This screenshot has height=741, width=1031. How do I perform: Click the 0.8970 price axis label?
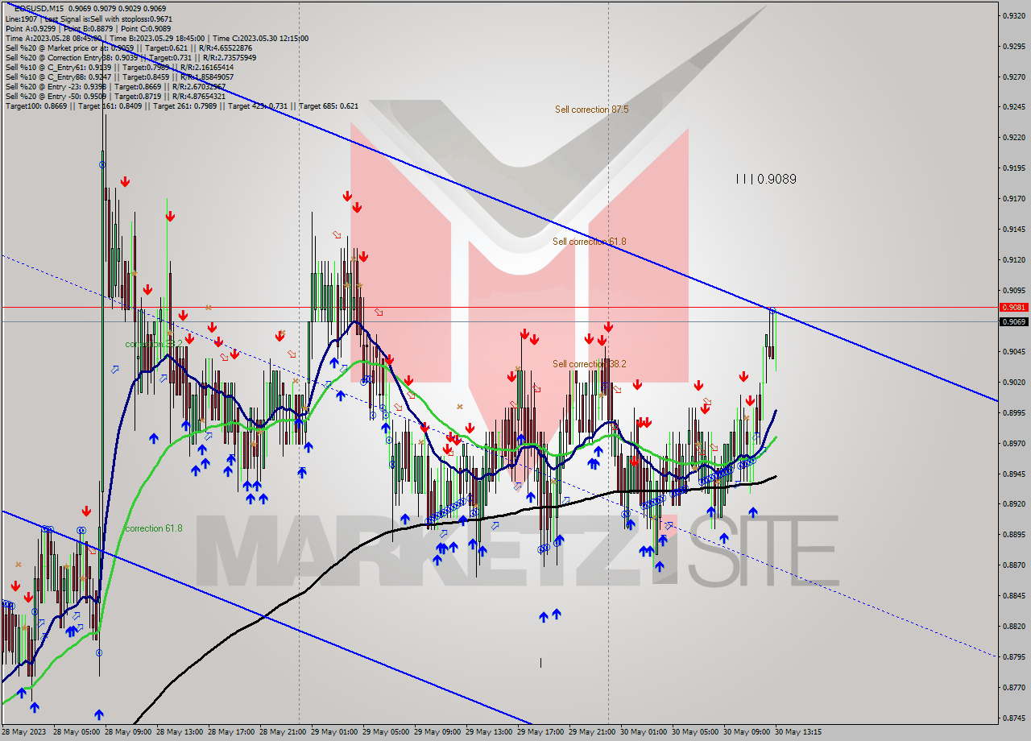1013,443
